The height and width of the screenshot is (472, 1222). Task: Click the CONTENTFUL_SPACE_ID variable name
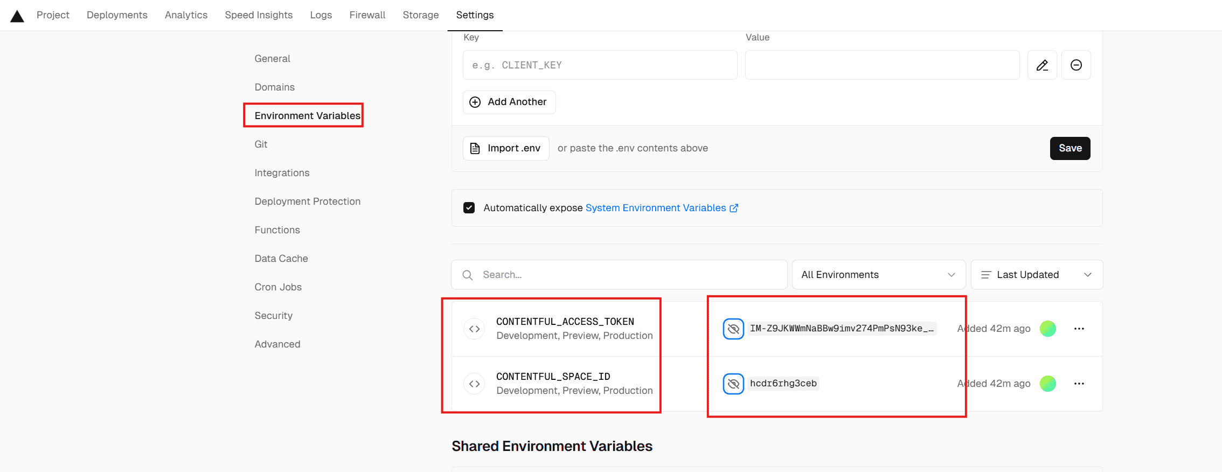tap(553, 377)
